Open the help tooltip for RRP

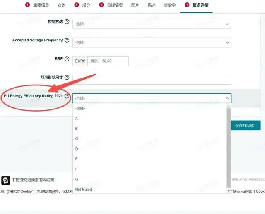click(67, 59)
